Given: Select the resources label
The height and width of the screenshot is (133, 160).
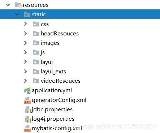Looking at the screenshot, I should coord(35,5).
